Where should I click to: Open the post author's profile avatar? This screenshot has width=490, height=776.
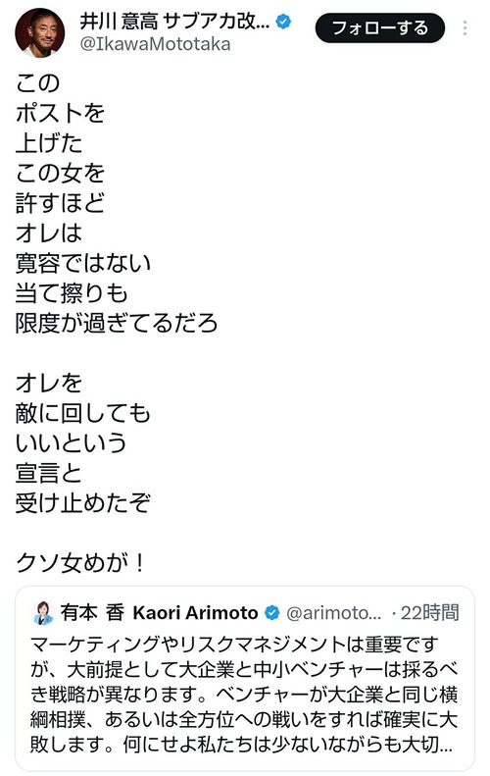coord(39,32)
